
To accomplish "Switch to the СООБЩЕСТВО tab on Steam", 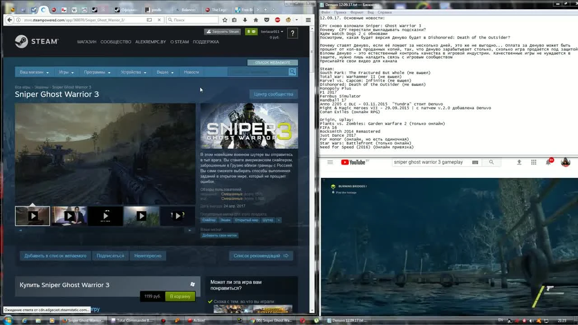I will (x=116, y=42).
